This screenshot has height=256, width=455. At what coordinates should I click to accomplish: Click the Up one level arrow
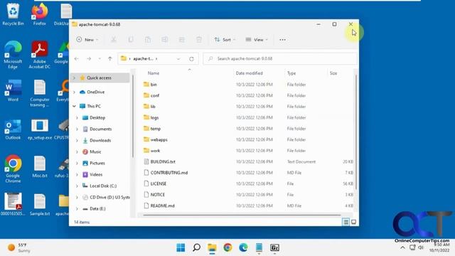110,58
